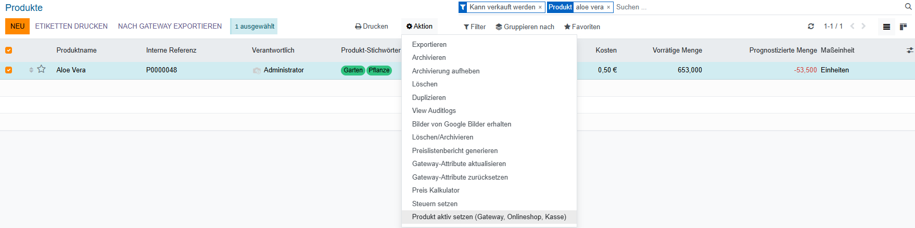Expand the Gruppieren nach dropdown
The height and width of the screenshot is (228, 915).
(525, 27)
